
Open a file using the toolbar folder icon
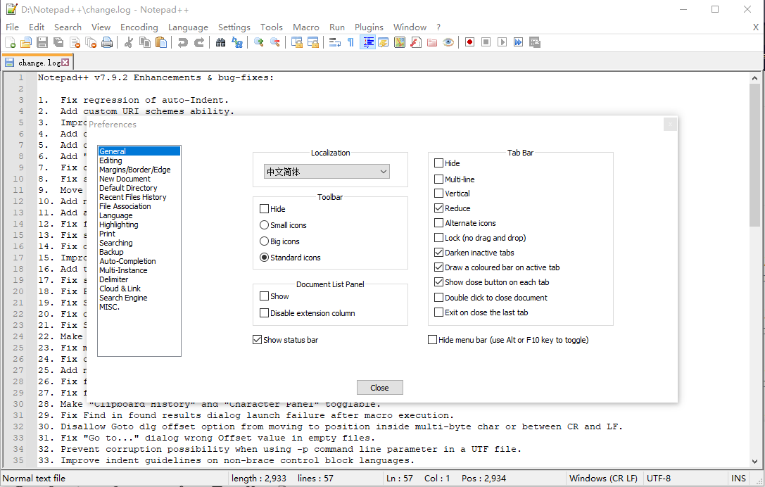tap(26, 42)
